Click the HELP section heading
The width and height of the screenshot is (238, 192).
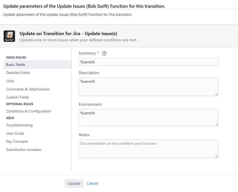coord(10,118)
